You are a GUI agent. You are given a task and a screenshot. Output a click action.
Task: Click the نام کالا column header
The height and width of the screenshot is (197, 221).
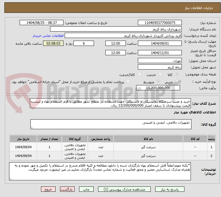[x=148, y=139]
